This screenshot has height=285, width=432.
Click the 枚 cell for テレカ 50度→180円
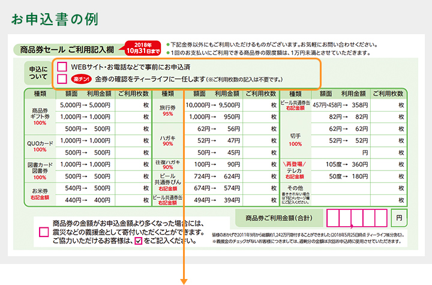pos(388,176)
